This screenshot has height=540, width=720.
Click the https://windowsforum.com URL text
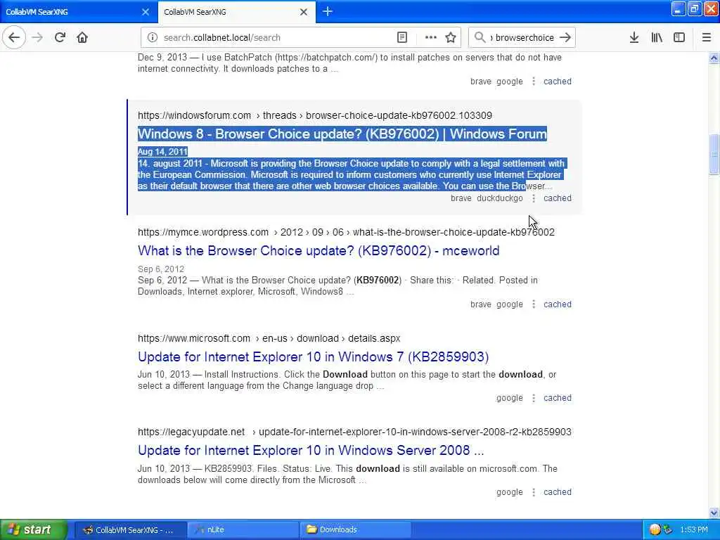[x=194, y=115]
